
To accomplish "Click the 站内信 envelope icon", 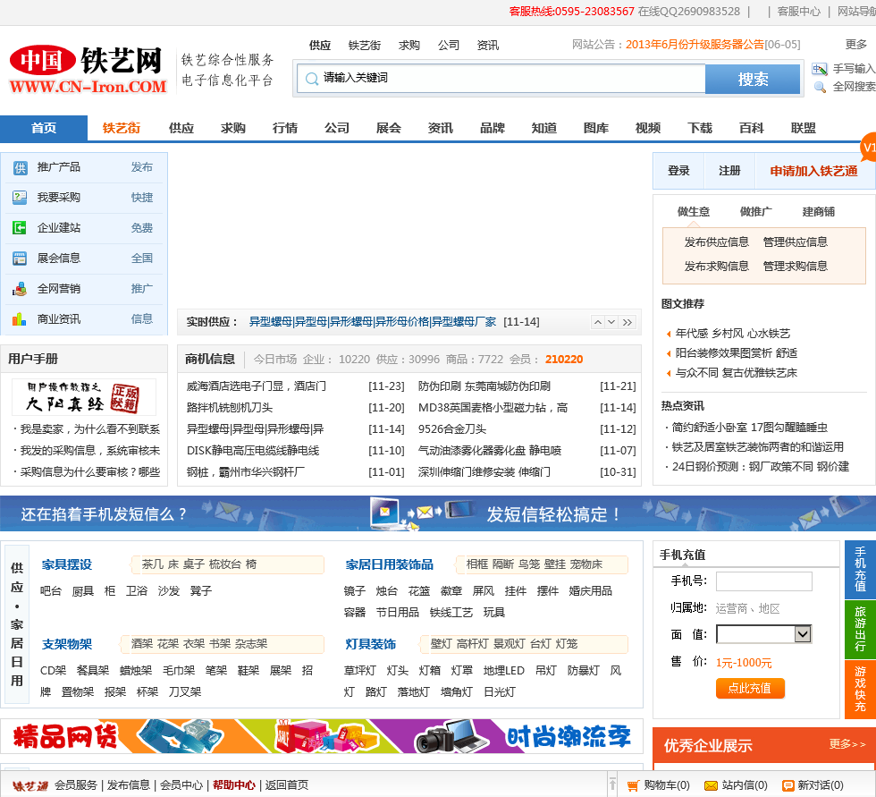I will tap(711, 785).
